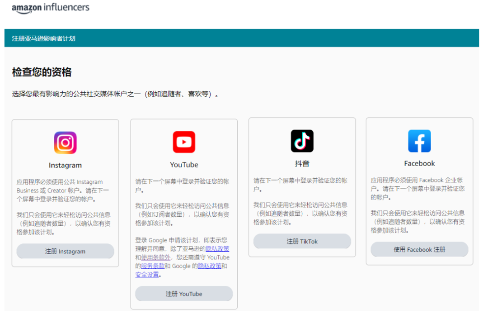Screen dimensions: 488x314
Task: Open the YouTube 服务条款 link
Action: coord(153,266)
